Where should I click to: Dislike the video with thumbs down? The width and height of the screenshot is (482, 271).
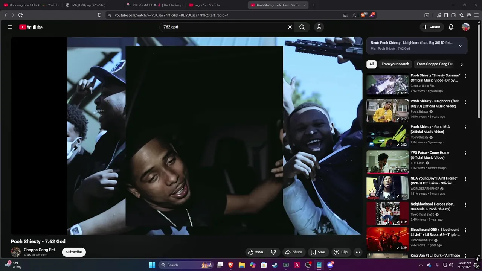click(x=273, y=252)
